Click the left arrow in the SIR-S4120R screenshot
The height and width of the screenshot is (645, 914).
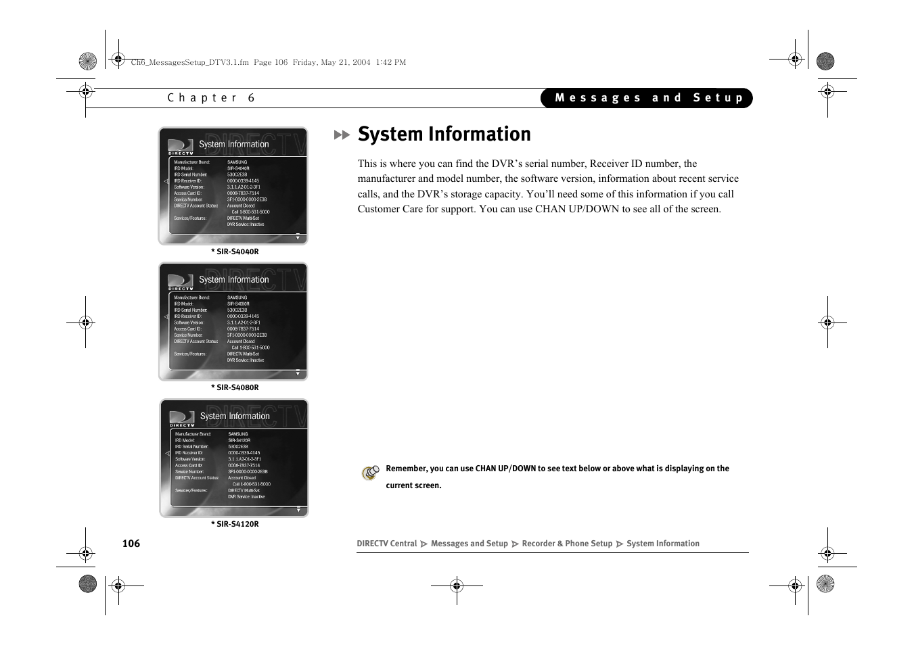[168, 453]
